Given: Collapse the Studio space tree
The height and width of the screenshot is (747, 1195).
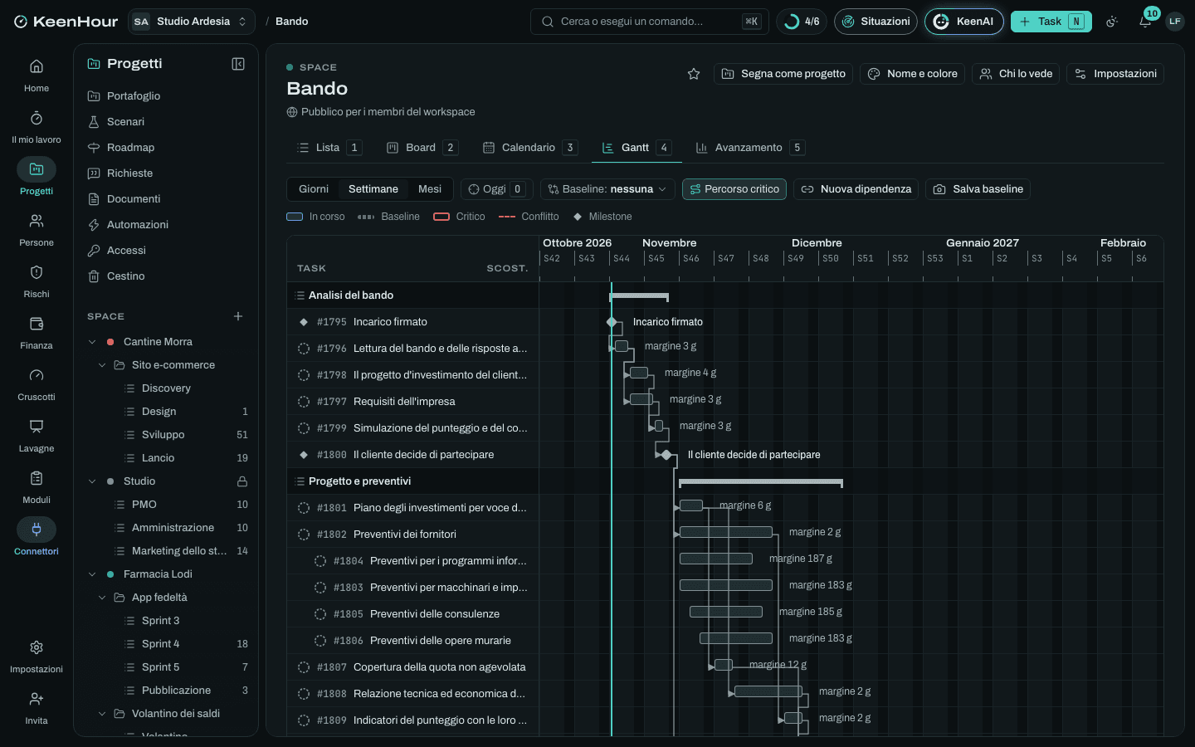Looking at the screenshot, I should pos(92,481).
